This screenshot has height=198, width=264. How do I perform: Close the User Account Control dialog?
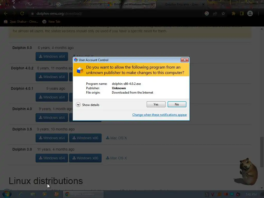(185, 60)
